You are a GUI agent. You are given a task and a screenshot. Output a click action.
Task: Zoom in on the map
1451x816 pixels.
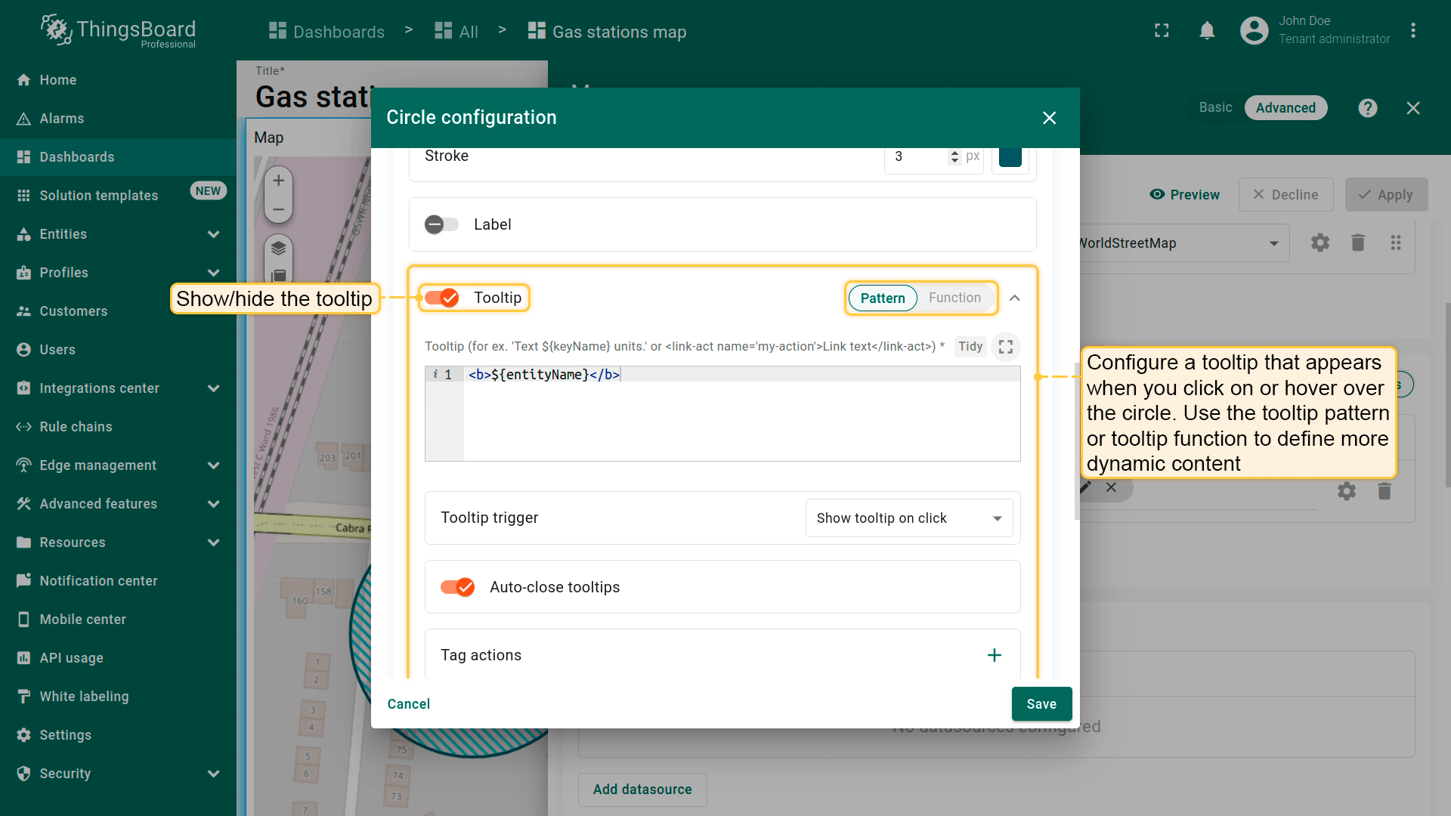(278, 181)
